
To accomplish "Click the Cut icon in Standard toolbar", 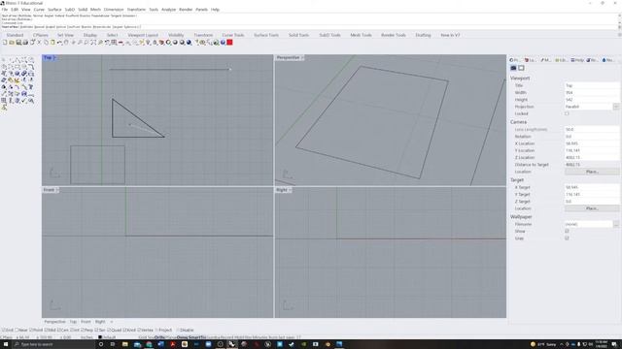I will pos(39,43).
